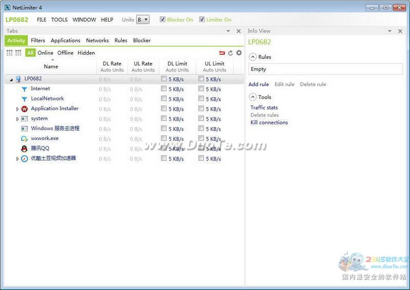This screenshot has height=290, width=410.
Task: Collapse the Rules section in Info View
Action: coord(253,57)
